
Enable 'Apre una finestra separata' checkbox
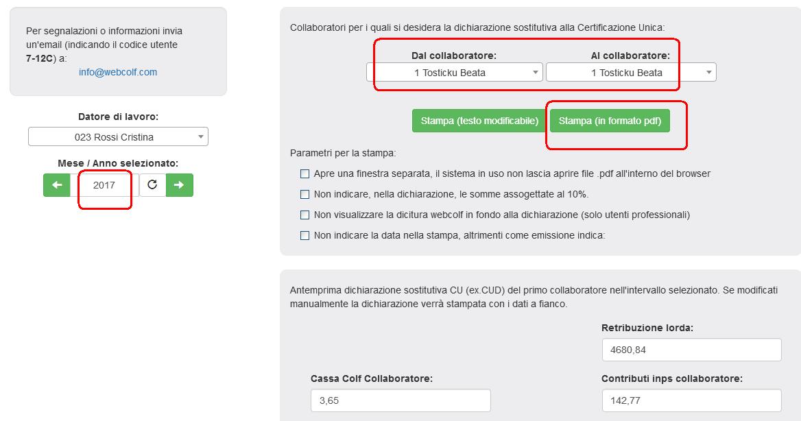305,174
